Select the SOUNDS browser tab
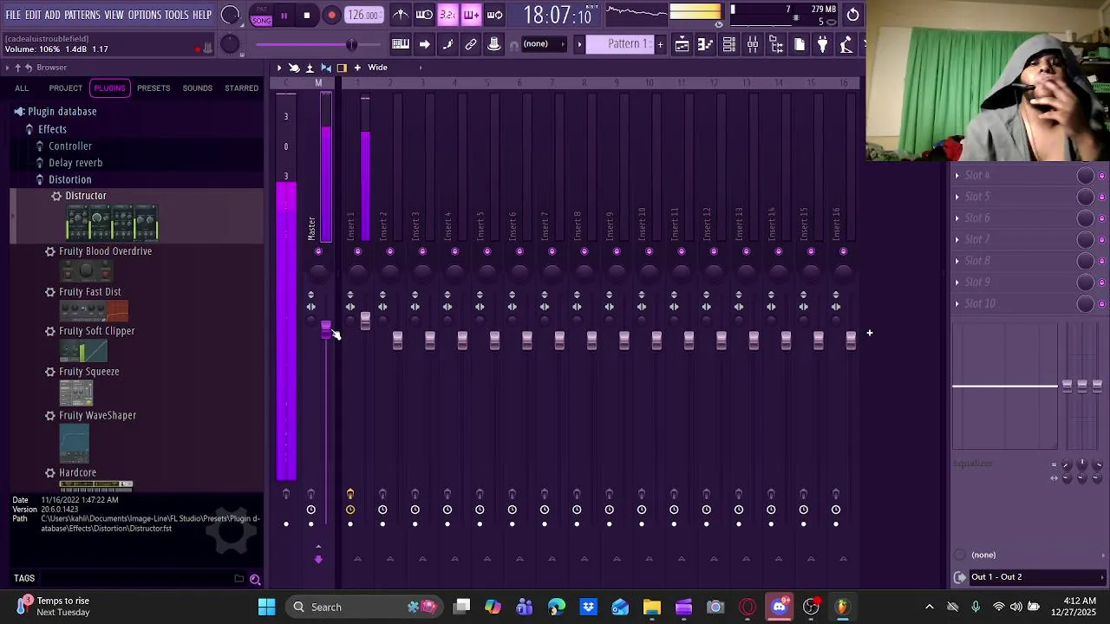The width and height of the screenshot is (1110, 624). click(x=197, y=88)
